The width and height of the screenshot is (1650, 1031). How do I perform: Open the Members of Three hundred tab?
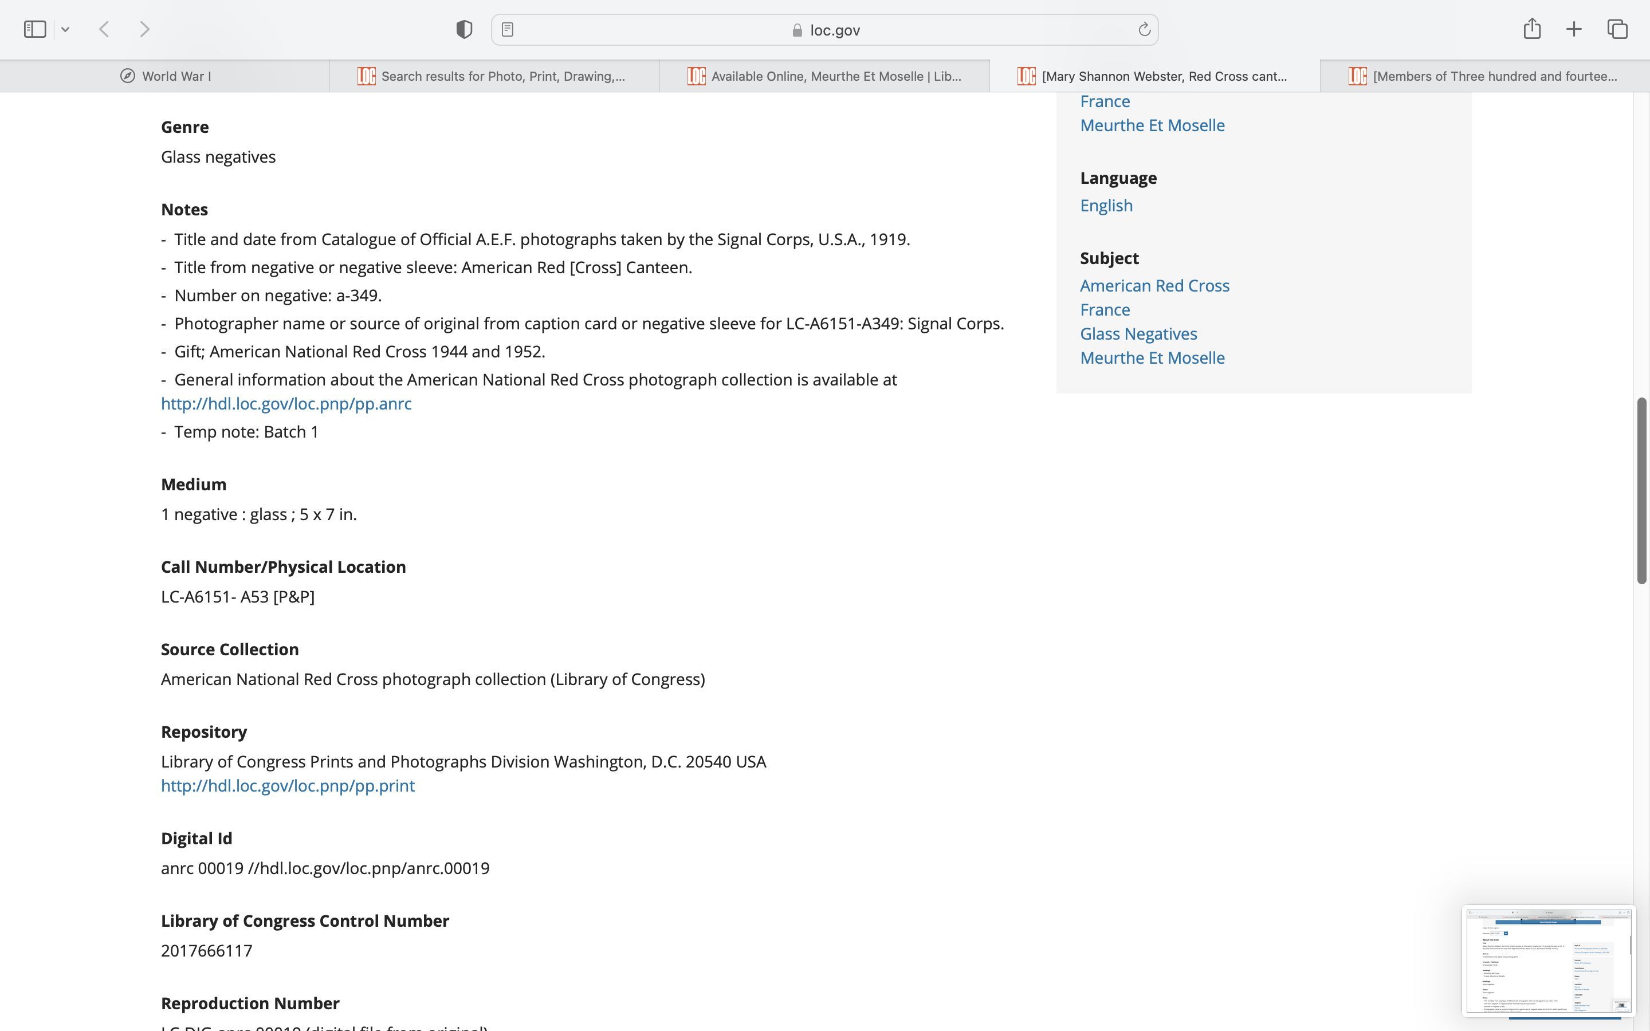click(1485, 76)
